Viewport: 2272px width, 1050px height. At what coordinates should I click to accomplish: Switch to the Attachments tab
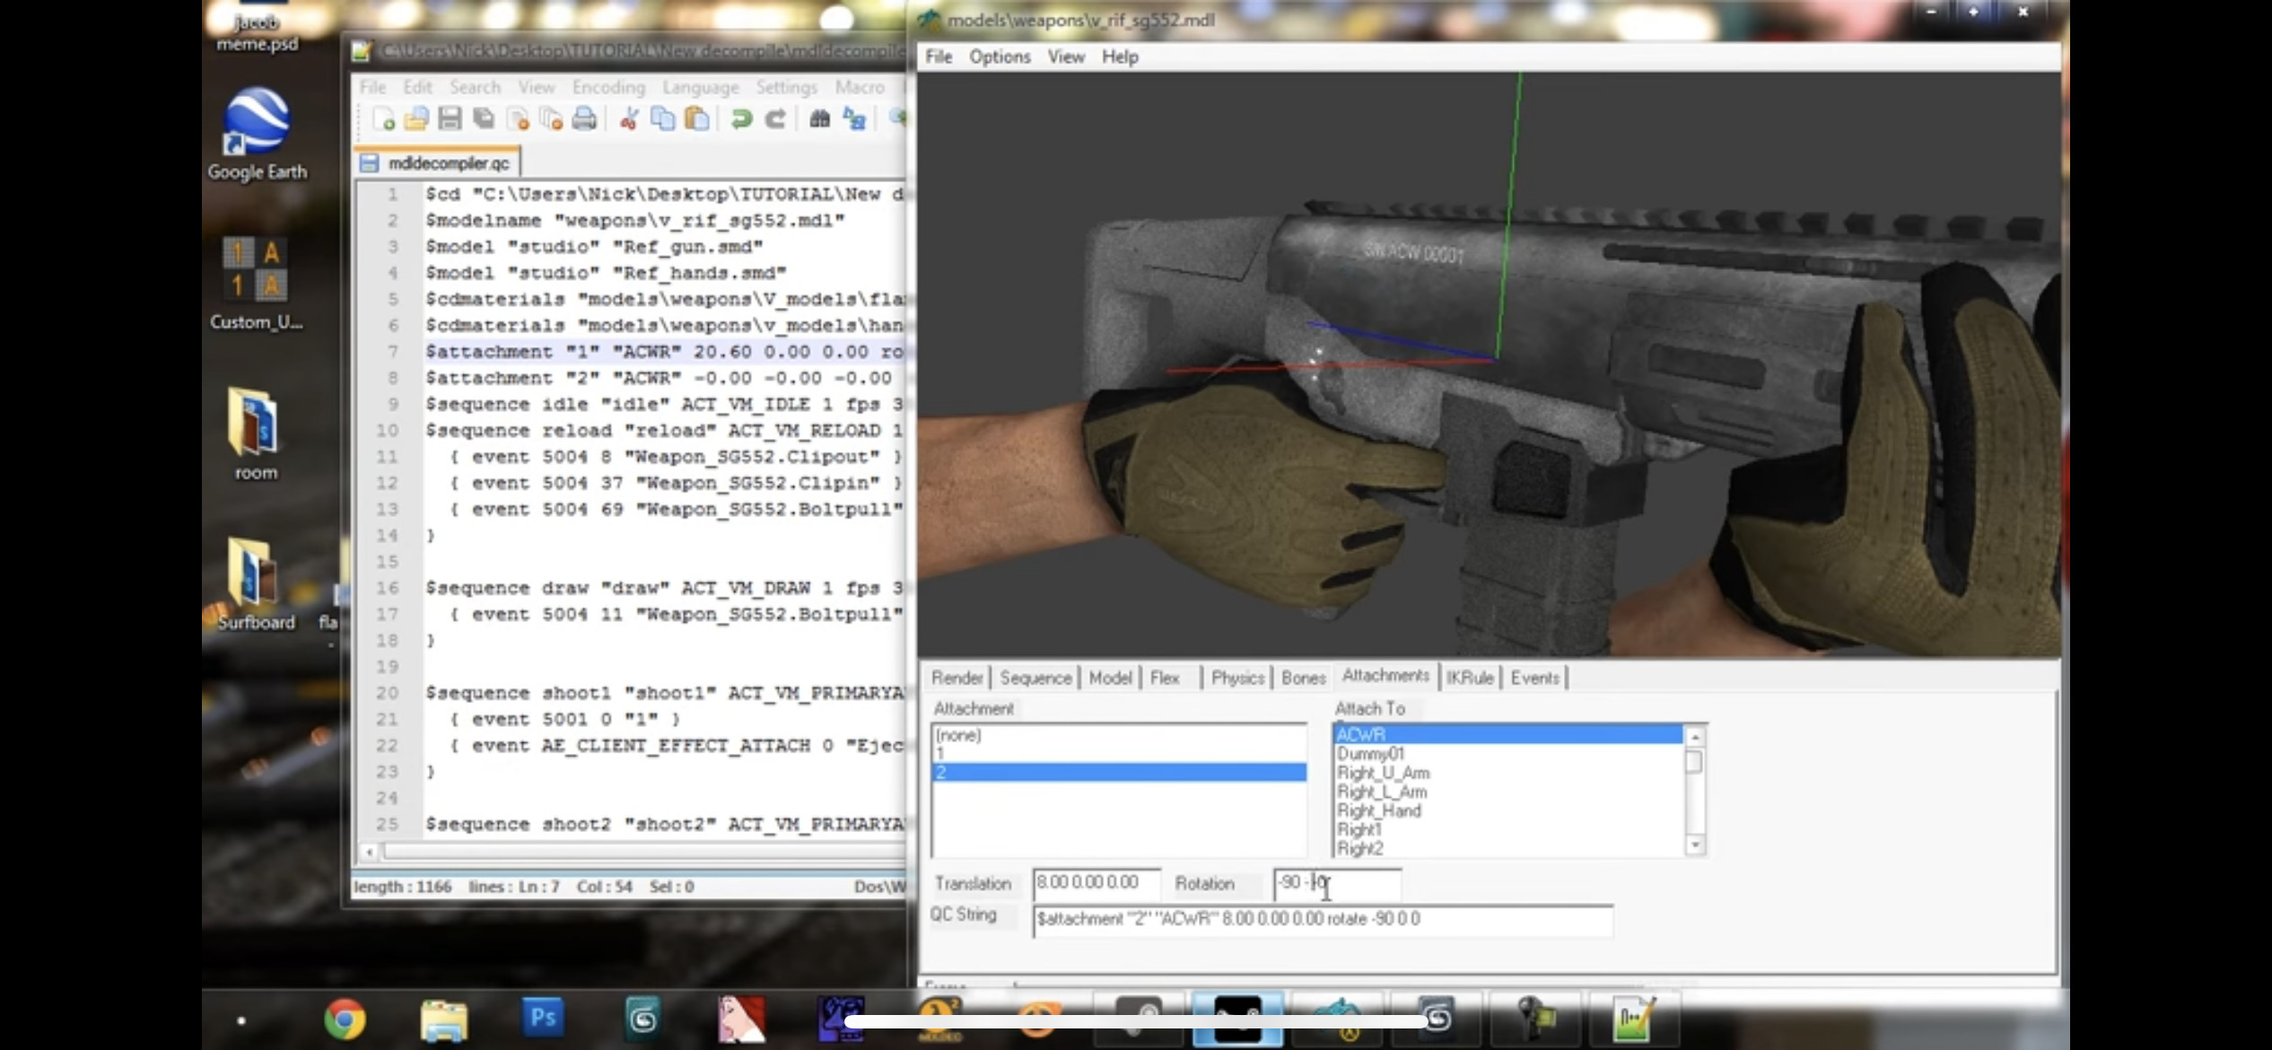pyautogui.click(x=1385, y=676)
